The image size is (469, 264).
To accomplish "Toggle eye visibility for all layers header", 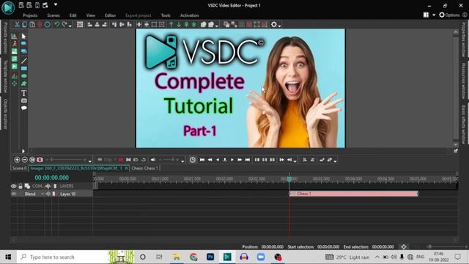I will (x=14, y=186).
